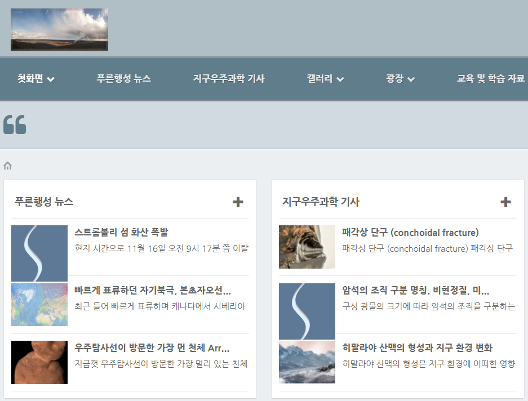This screenshot has height=401, width=528.
Task: Open 푸른행성 뉴스 in navigation bar
Action: click(123, 79)
